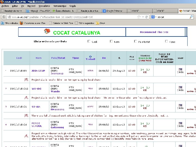
Task: Switch to the https:// tab
Action: point(38,11)
